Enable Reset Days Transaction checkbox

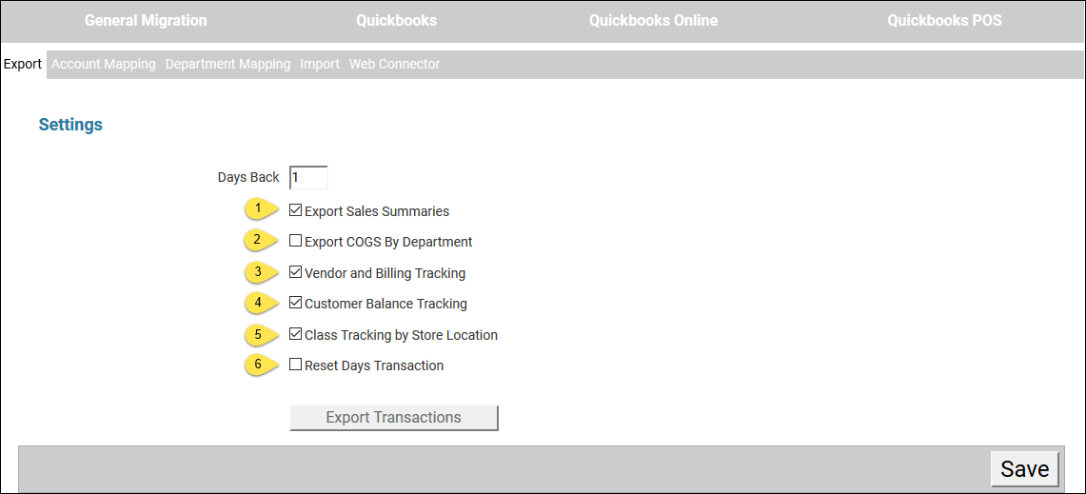pyautogui.click(x=296, y=365)
